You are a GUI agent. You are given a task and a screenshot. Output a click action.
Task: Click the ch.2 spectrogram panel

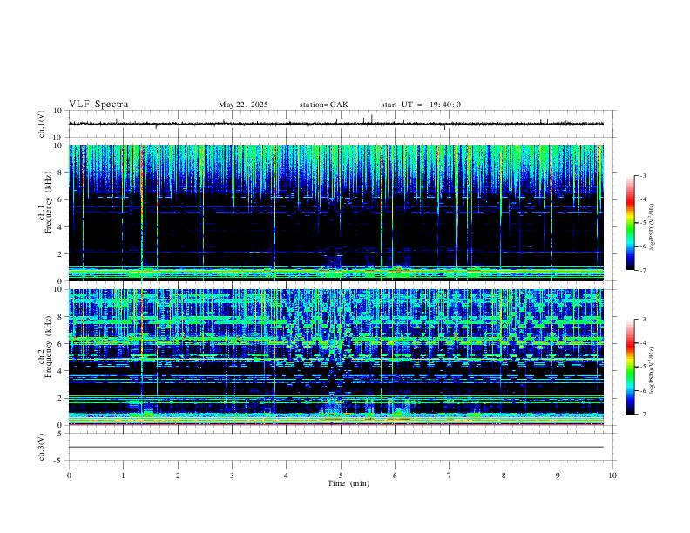(336, 357)
